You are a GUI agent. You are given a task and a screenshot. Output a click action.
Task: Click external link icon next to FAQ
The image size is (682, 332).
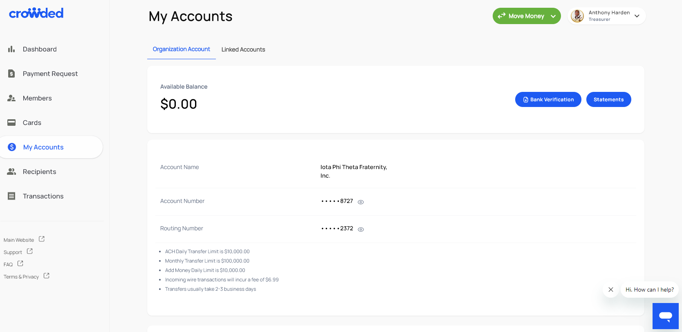(x=20, y=263)
